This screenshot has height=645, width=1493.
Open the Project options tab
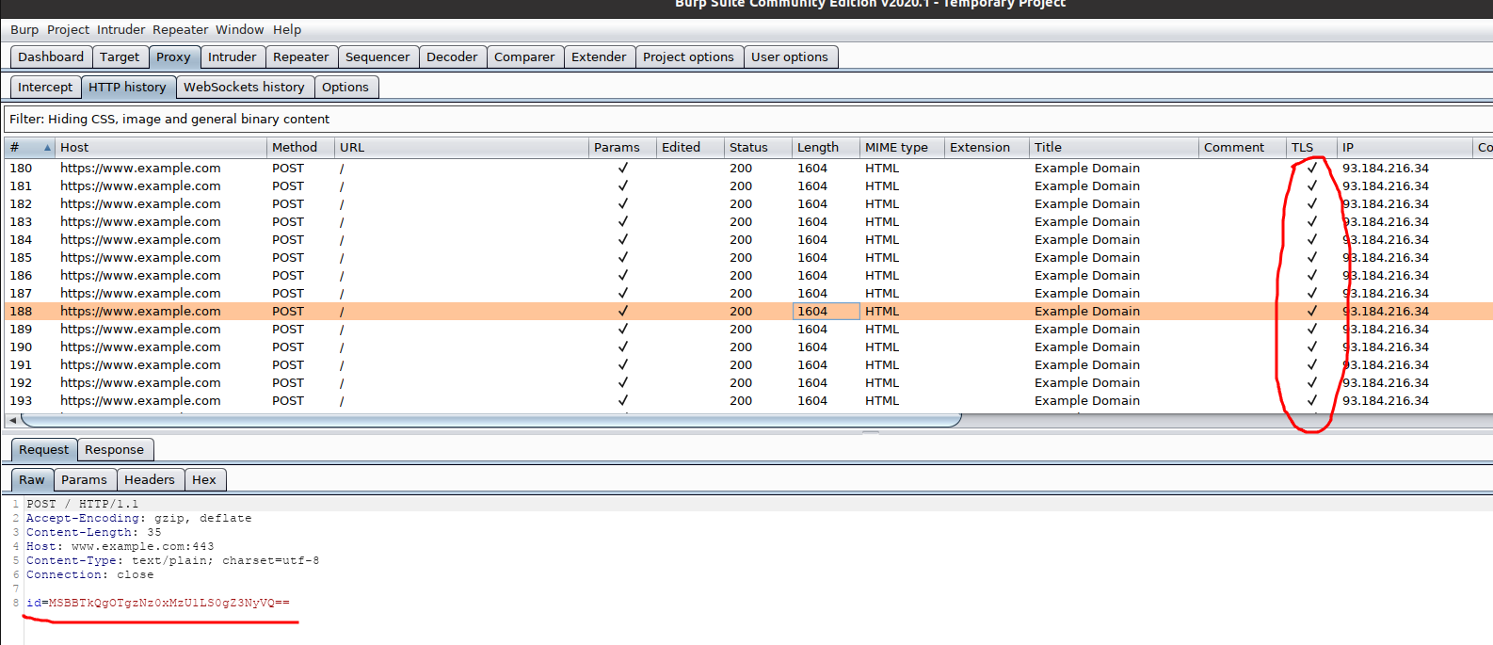click(x=688, y=57)
